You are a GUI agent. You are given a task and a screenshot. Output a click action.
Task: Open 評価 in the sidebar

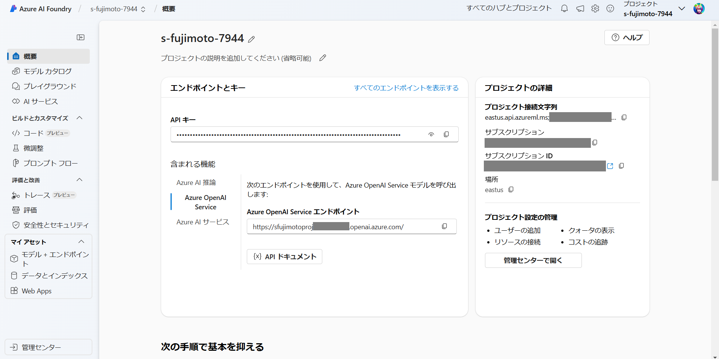tap(48, 210)
